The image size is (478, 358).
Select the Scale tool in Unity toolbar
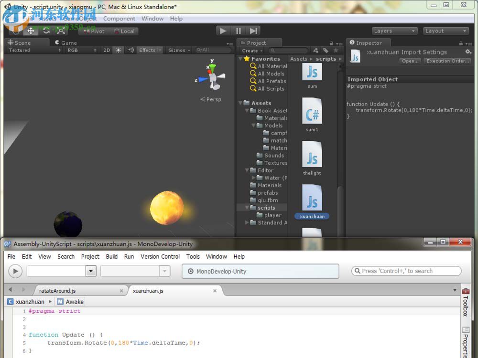coord(61,31)
